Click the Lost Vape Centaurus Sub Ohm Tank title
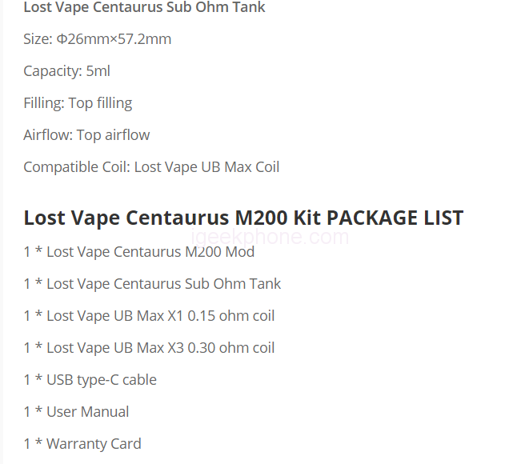The width and height of the screenshot is (529, 464). (x=144, y=8)
